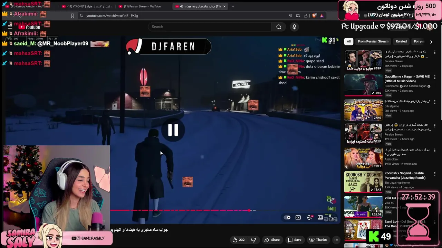
Task: Select the From Persian Stream chip
Action: coord(373,41)
